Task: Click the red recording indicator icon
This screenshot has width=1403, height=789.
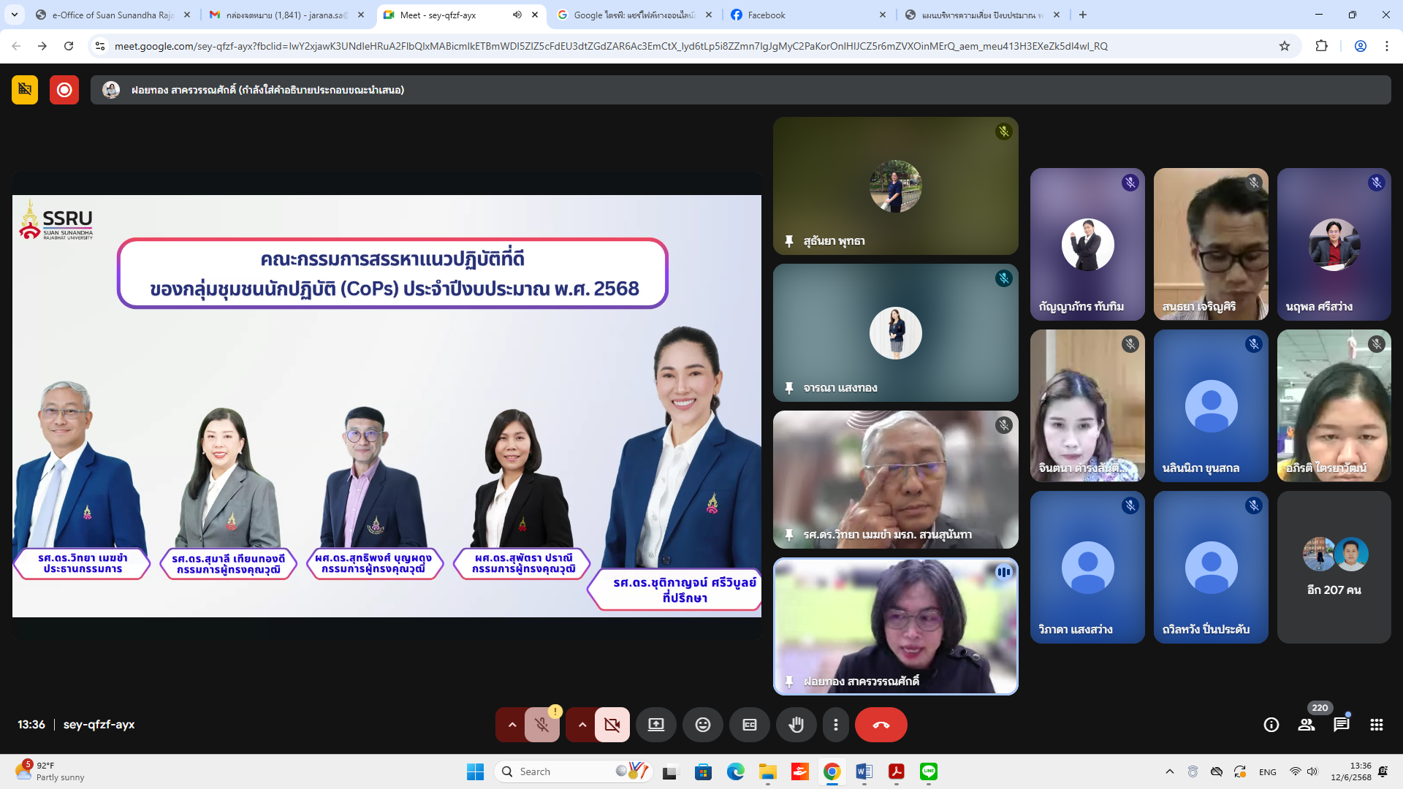Action: (64, 90)
